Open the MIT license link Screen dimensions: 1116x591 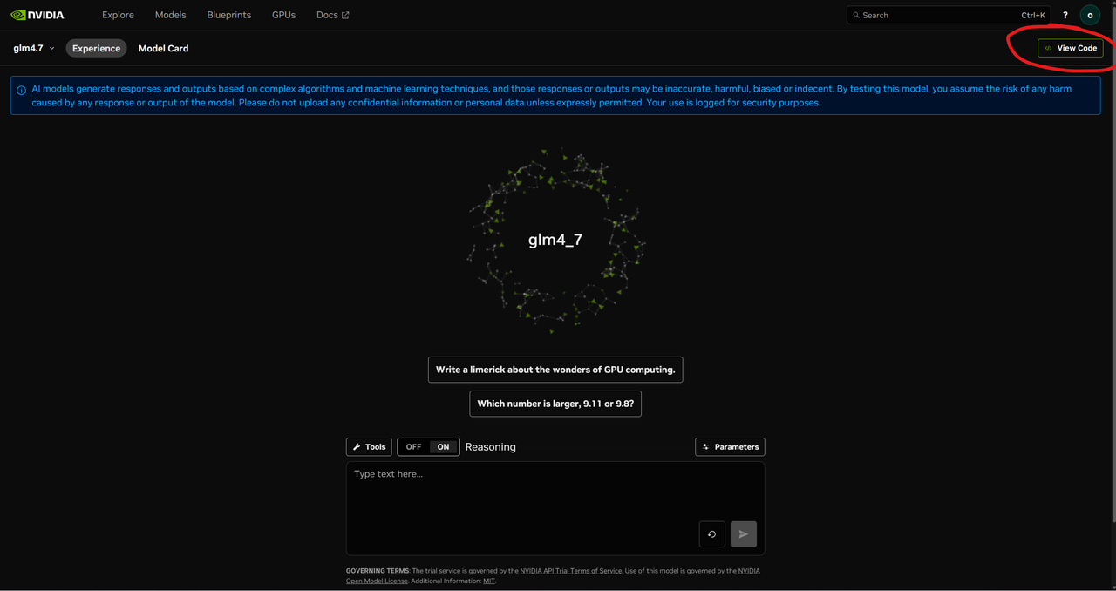click(488, 581)
